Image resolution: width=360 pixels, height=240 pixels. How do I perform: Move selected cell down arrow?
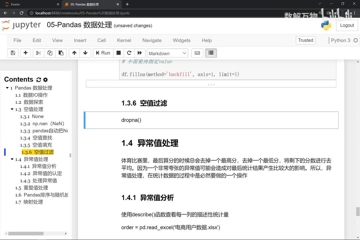[x=85, y=53]
